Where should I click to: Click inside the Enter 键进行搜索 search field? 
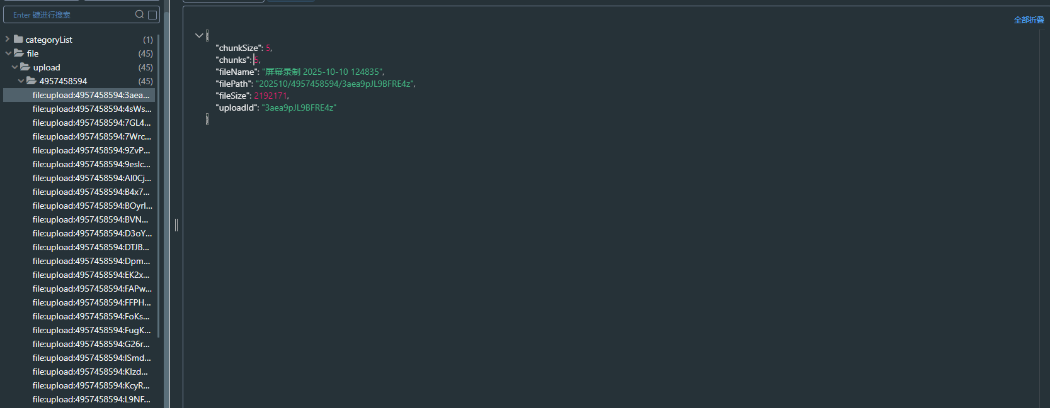(x=69, y=14)
